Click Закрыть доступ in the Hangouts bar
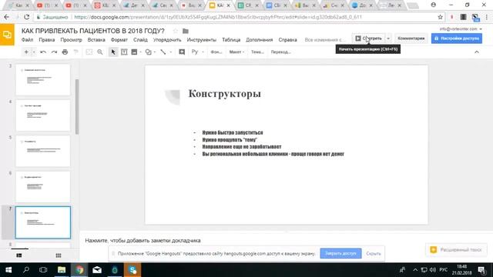The height and width of the screenshot is (277, 493). click(x=340, y=253)
